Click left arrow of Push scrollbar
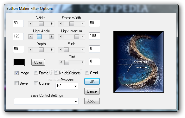The height and width of the screenshot is (118, 185). click(x=61, y=49)
